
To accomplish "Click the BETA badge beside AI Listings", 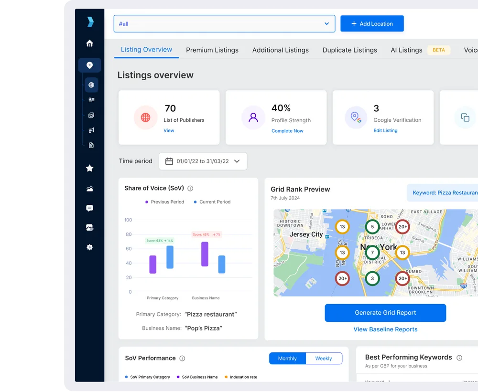I will pyautogui.click(x=439, y=50).
